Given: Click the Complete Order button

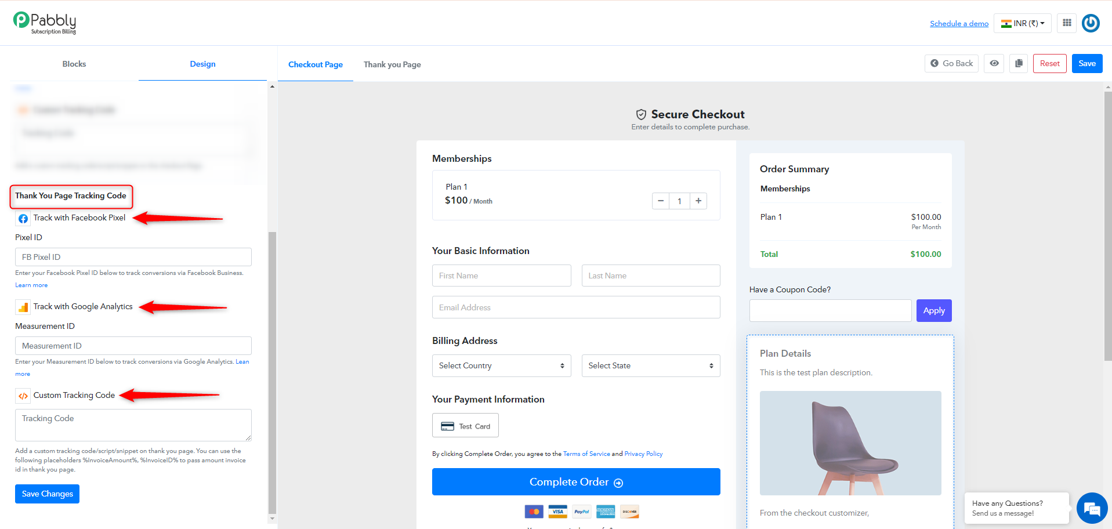Looking at the screenshot, I should pyautogui.click(x=576, y=481).
